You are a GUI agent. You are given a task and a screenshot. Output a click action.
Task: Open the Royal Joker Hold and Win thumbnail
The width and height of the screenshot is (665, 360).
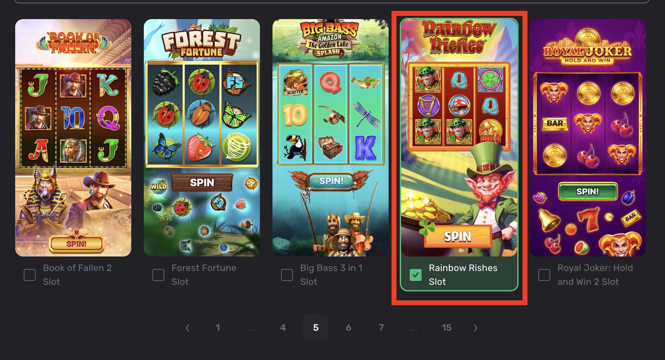pos(588,138)
